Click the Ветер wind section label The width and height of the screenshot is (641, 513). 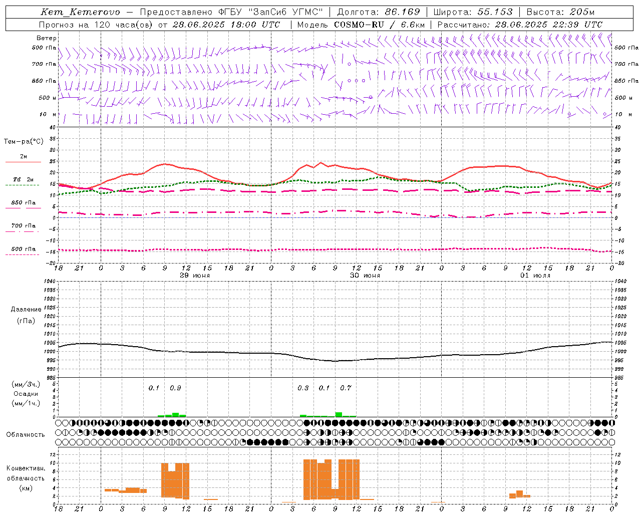tap(47, 38)
